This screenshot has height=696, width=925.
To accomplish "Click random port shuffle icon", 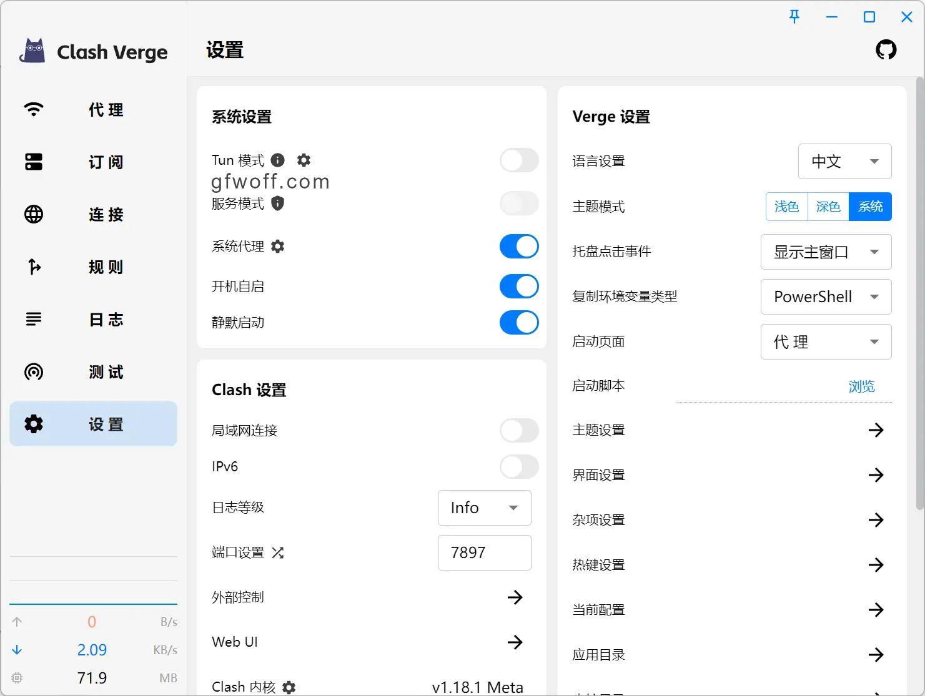I will 278,552.
